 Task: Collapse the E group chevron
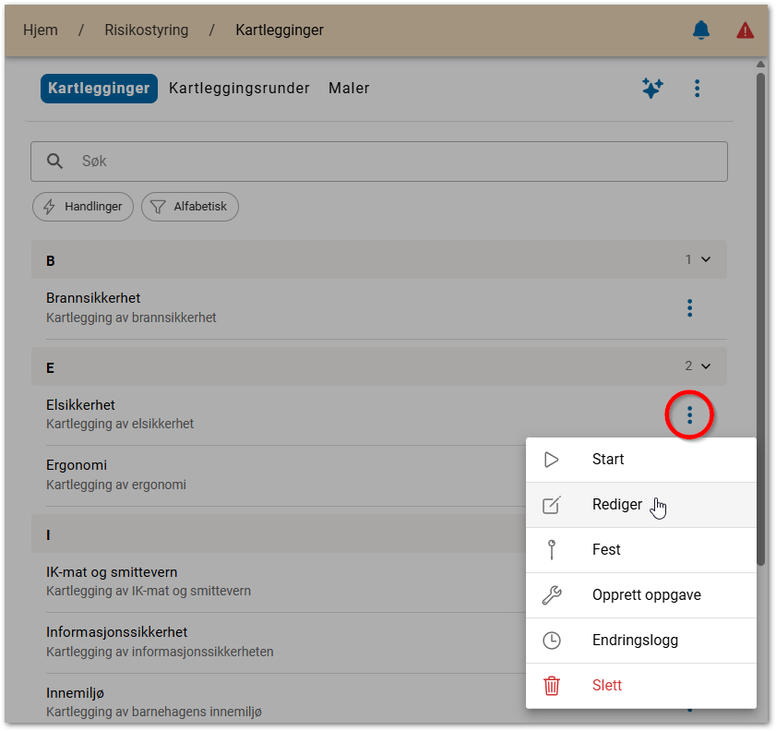(706, 366)
